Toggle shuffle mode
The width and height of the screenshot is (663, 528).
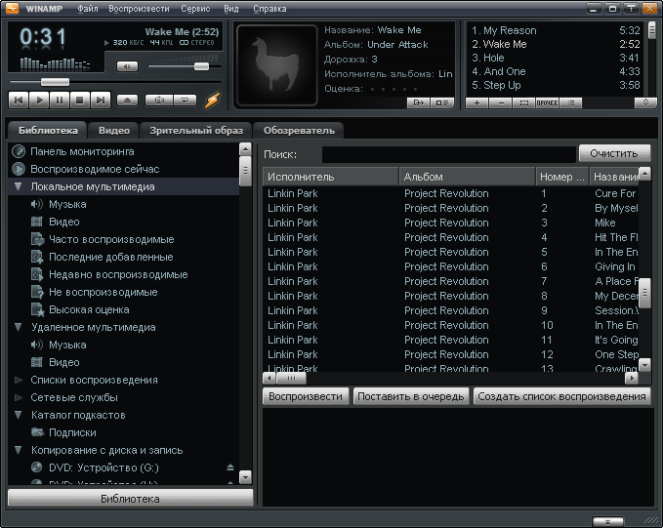pos(158,100)
